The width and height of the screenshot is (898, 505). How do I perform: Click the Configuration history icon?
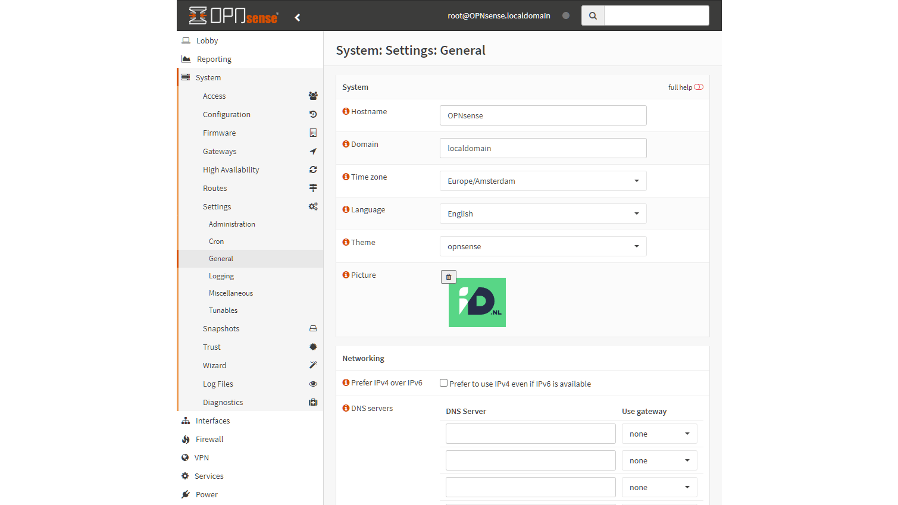(313, 114)
